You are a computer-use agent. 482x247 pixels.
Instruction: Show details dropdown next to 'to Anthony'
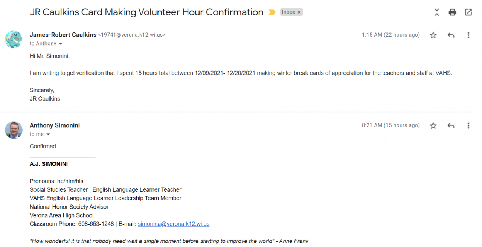tap(61, 44)
